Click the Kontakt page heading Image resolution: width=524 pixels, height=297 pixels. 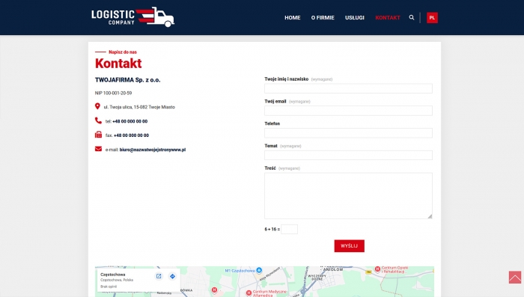tap(118, 63)
